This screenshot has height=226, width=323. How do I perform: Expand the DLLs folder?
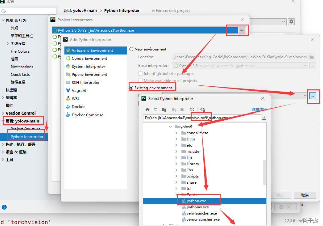[176, 139]
